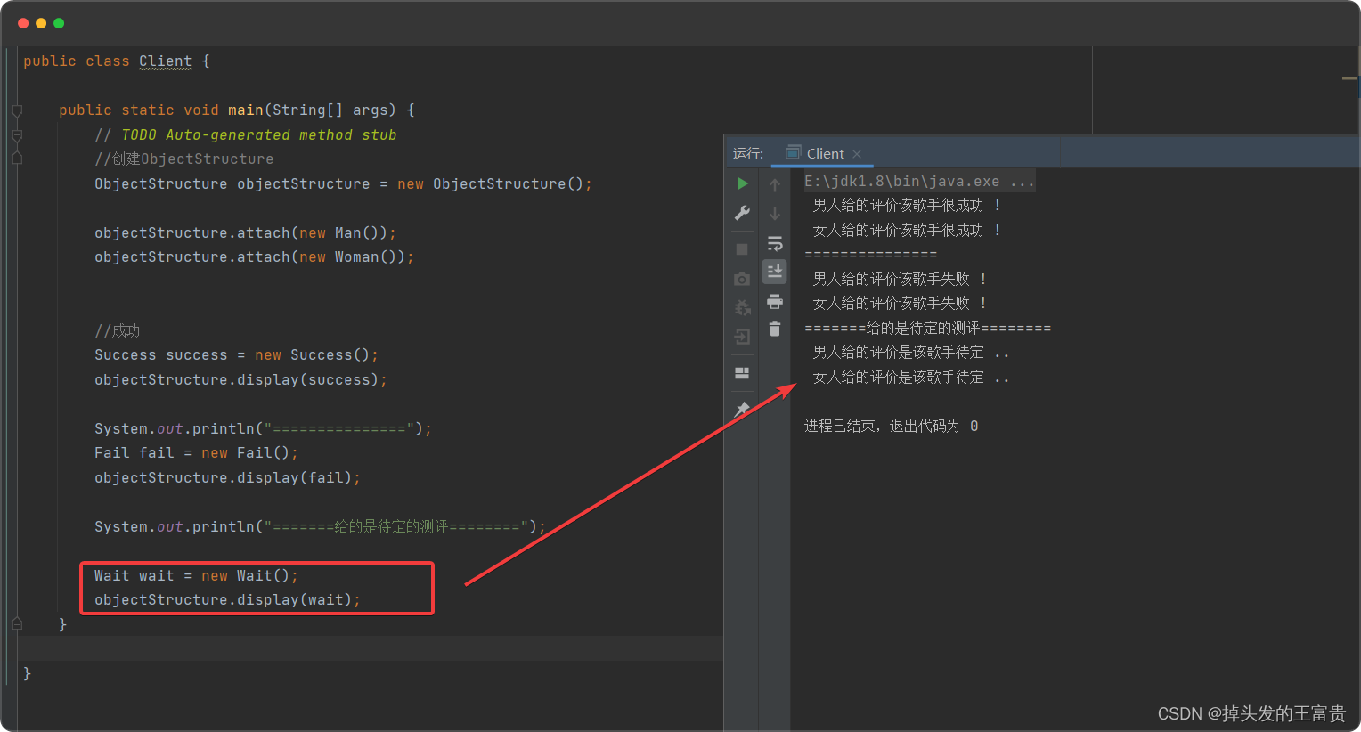Click 'Wait wait = new Wait();' line
This screenshot has width=1361, height=732.
196,576
